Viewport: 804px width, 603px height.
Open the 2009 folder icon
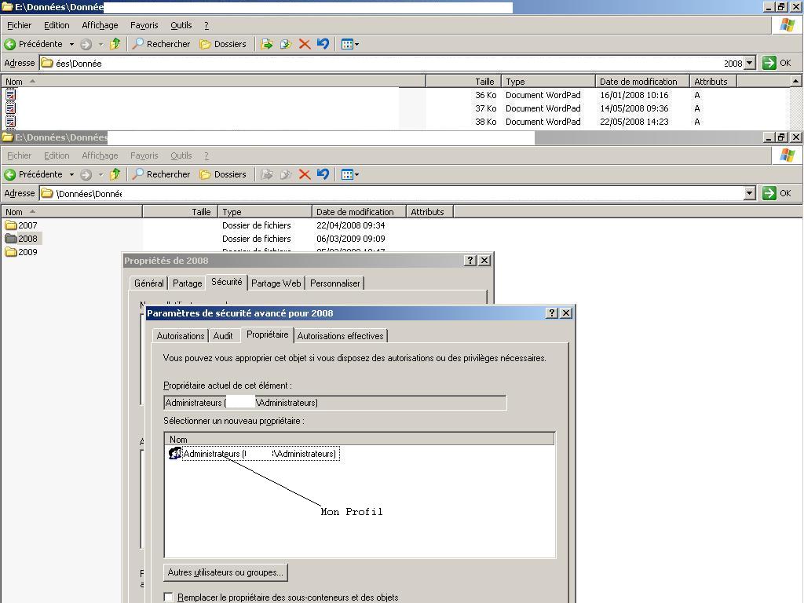(11, 252)
